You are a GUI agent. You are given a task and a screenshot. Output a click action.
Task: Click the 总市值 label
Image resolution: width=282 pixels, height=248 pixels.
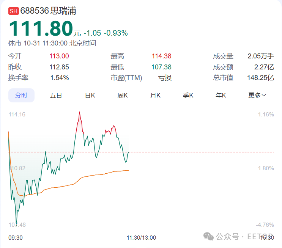[223, 78]
